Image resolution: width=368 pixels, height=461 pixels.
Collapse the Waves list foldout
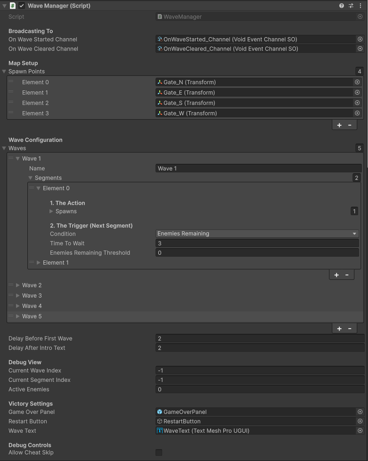coord(4,148)
